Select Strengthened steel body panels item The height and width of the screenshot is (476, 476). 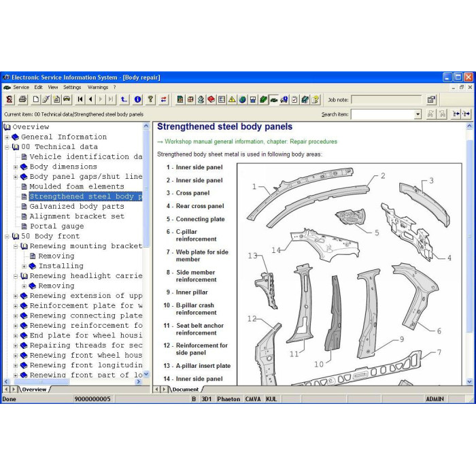[x=86, y=197]
